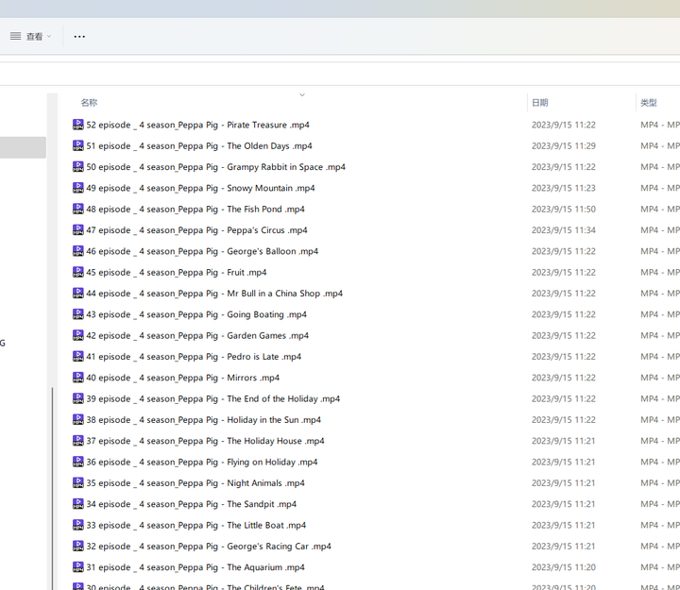Viewport: 680px width, 590px height.
Task: Sort by 类型 column header
Action: tap(649, 103)
